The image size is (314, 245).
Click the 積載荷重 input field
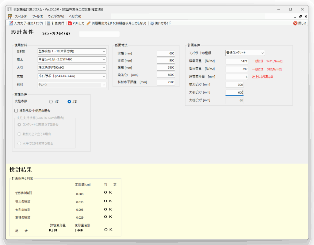(x=237, y=61)
